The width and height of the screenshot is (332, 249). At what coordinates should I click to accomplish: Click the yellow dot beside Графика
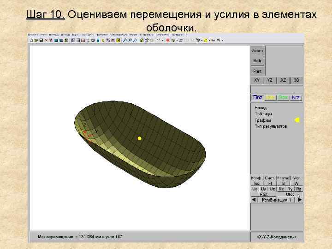coord(297,120)
